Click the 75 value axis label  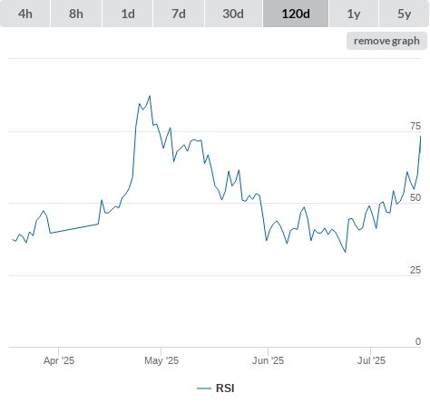tap(415, 126)
